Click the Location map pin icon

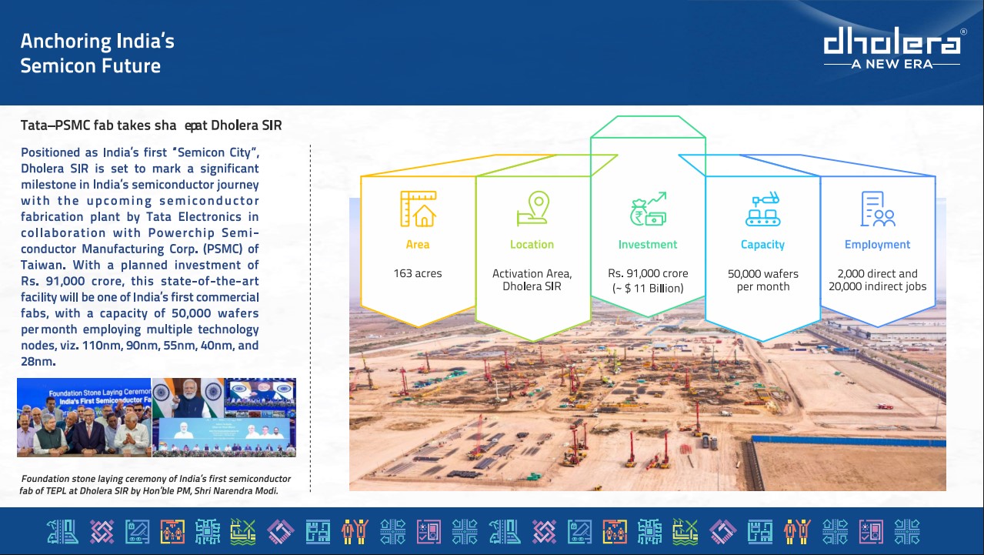pos(532,209)
